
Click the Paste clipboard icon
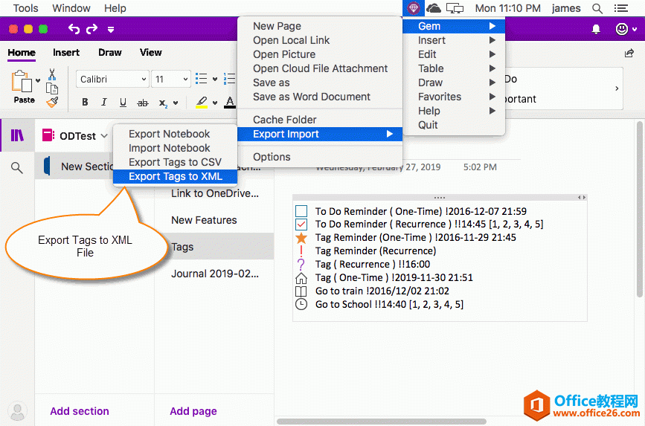[x=22, y=81]
